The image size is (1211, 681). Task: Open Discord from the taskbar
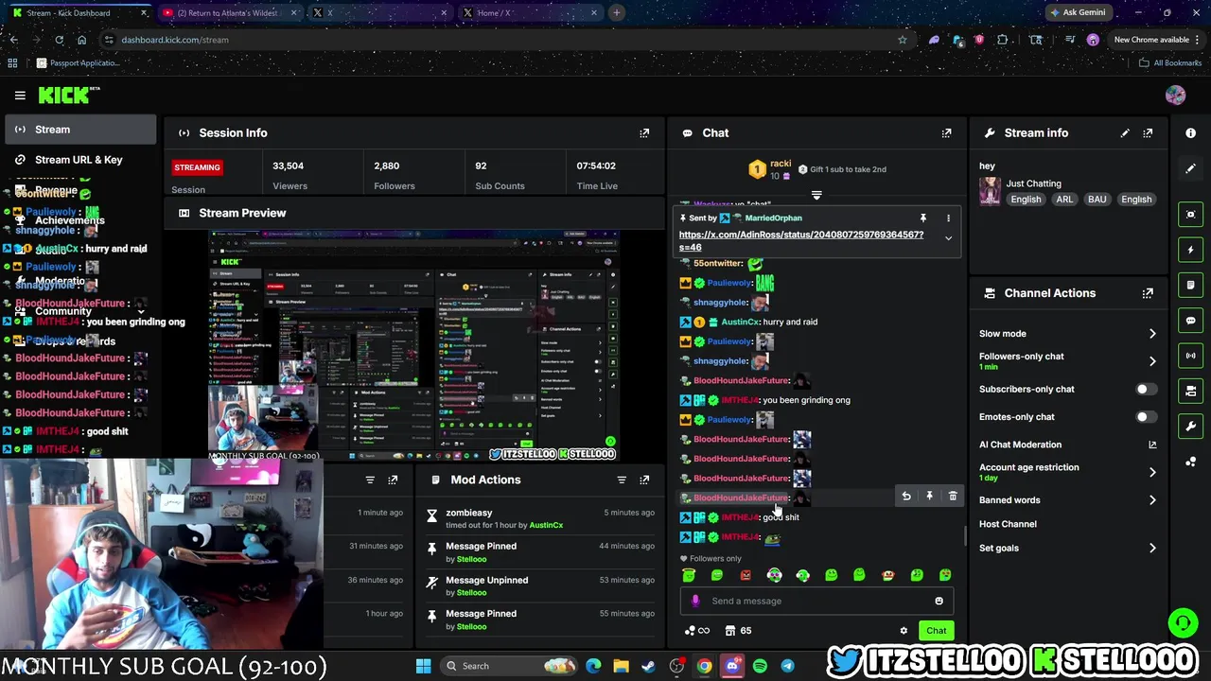pyautogui.click(x=732, y=666)
